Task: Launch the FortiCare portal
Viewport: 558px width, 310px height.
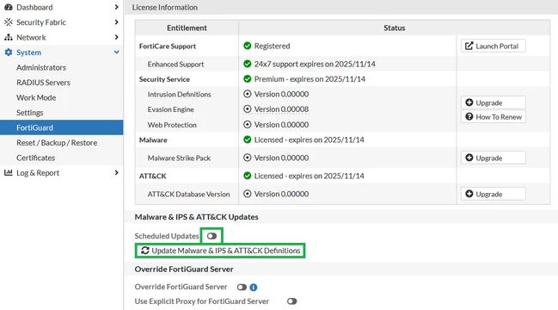Action: click(x=494, y=46)
